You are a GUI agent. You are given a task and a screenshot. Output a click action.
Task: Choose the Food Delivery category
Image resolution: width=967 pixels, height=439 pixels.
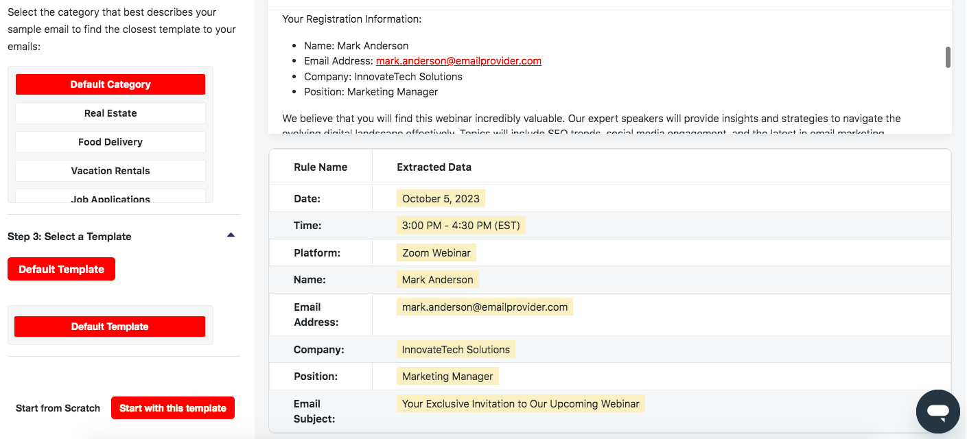tap(110, 141)
